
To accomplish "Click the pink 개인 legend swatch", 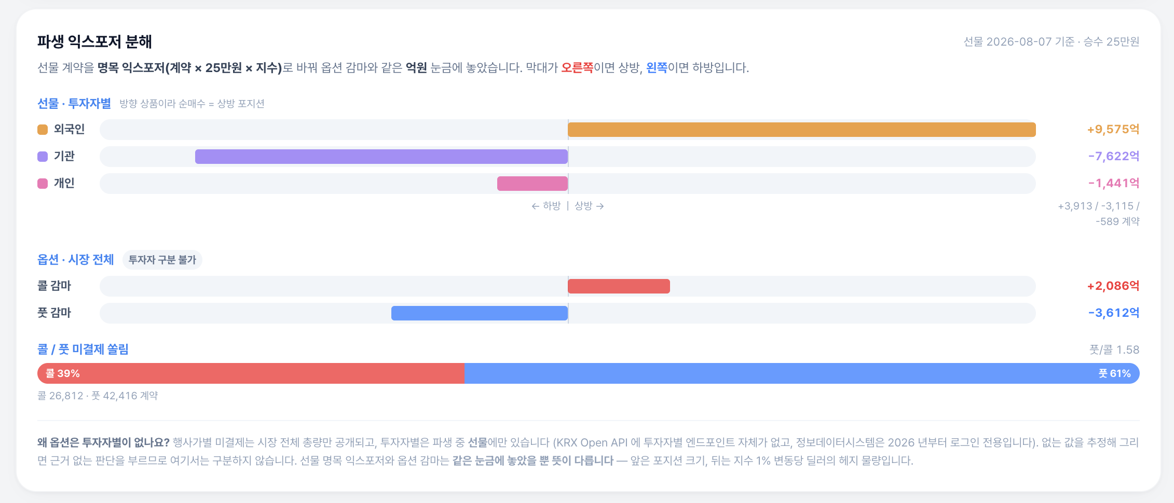I will pyautogui.click(x=43, y=184).
